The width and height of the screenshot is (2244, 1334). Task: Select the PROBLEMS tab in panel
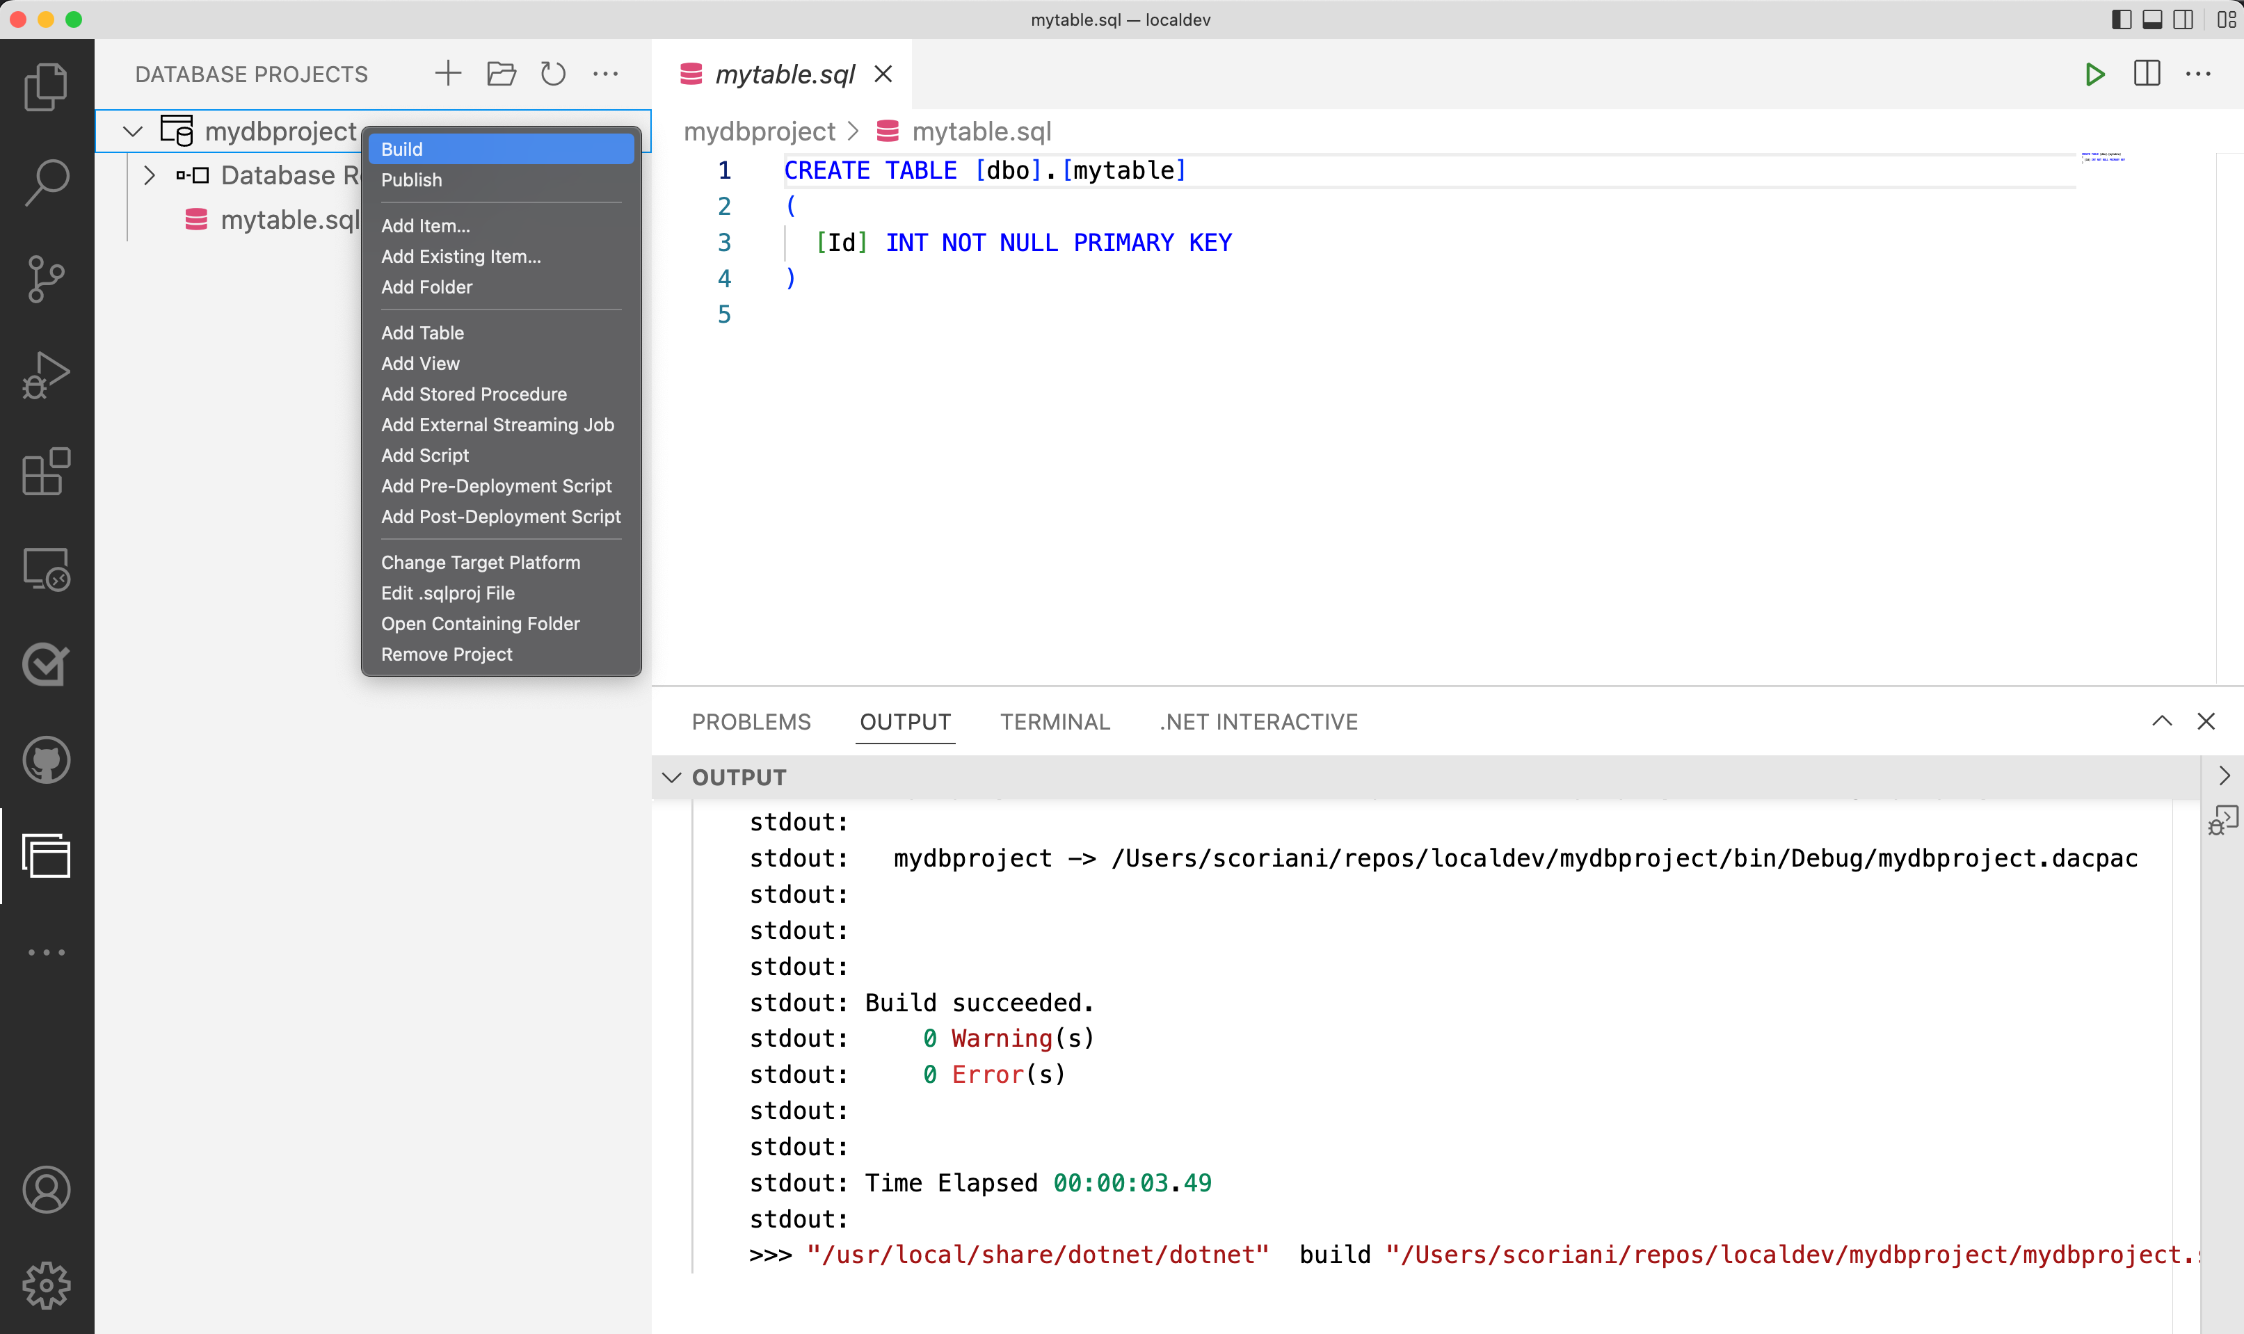coord(751,723)
